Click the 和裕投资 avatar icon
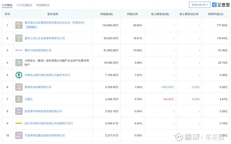Screen dimensions: 231x144 [x=19, y=111]
